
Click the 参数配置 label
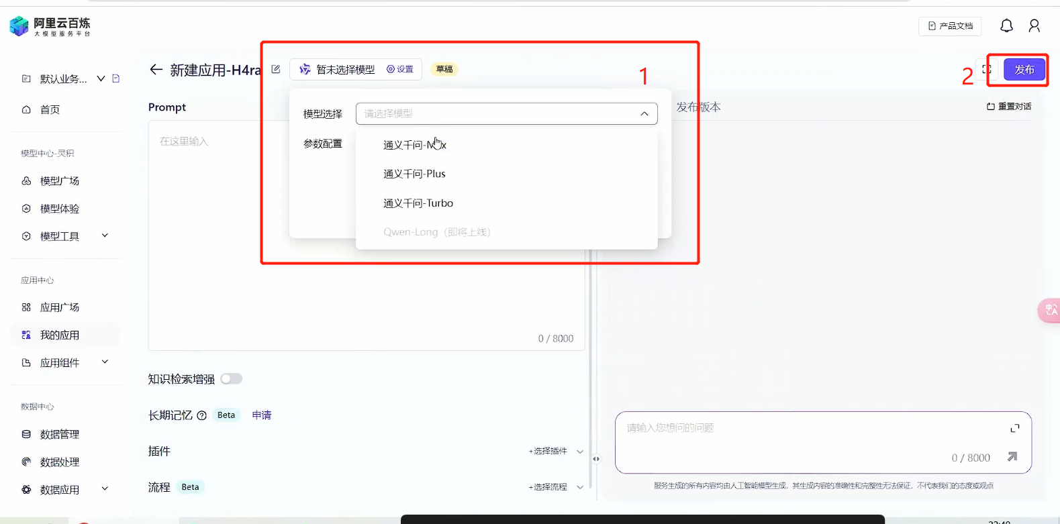coord(323,144)
